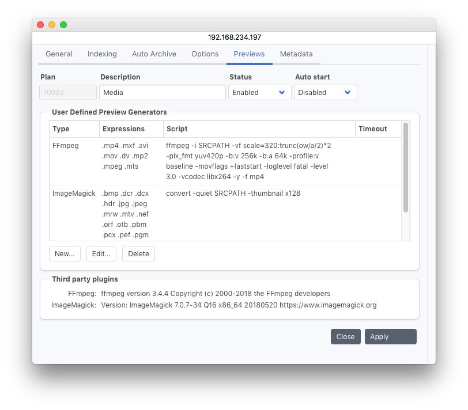Click the preview generators list scrollbar

(x=406, y=168)
